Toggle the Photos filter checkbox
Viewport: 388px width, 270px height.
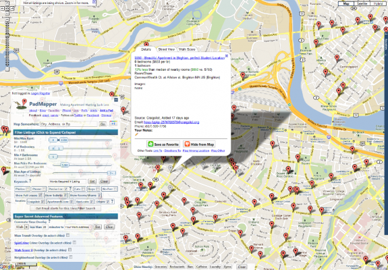(28, 189)
